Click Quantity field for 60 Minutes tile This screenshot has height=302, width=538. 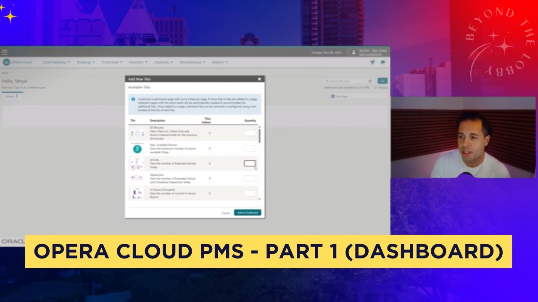pos(250,133)
